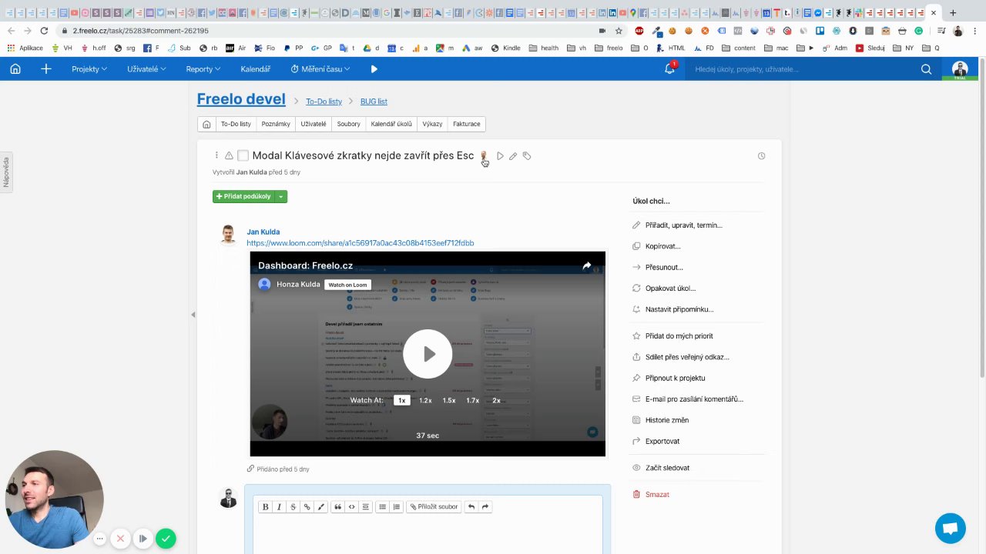Image resolution: width=986 pixels, height=554 pixels.
Task: Expand the Reporty dropdown menu
Action: point(203,69)
